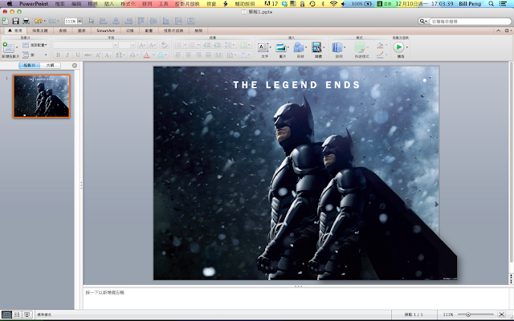Increase the font size with the A+ icon
The width and height of the screenshot is (514, 321).
click(142, 45)
